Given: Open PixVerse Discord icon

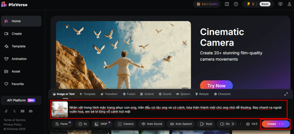Looking at the screenshot, I should 31,111.
